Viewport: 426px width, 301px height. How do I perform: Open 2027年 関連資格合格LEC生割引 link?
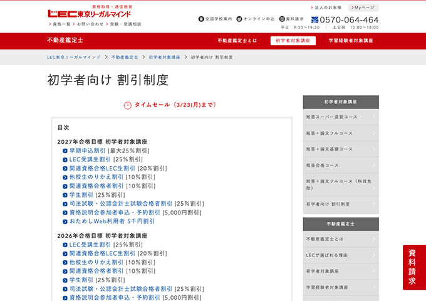[102, 168]
